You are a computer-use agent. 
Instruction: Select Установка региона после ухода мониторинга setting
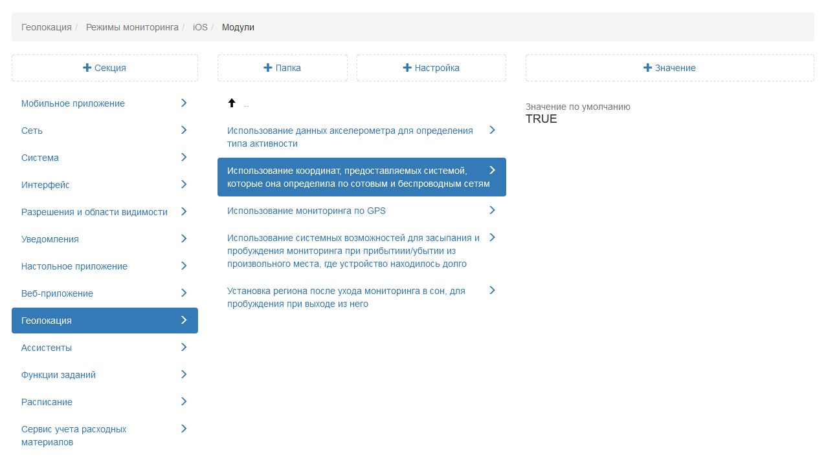pos(346,297)
